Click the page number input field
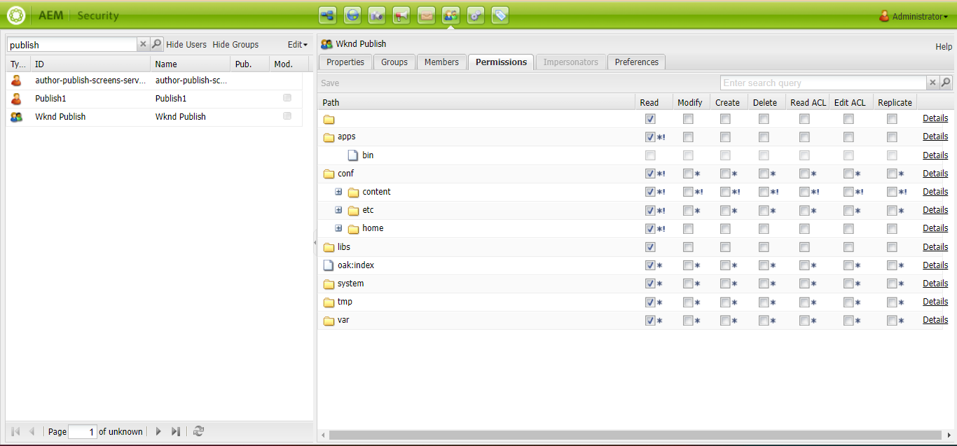The image size is (957, 446). tap(83, 432)
